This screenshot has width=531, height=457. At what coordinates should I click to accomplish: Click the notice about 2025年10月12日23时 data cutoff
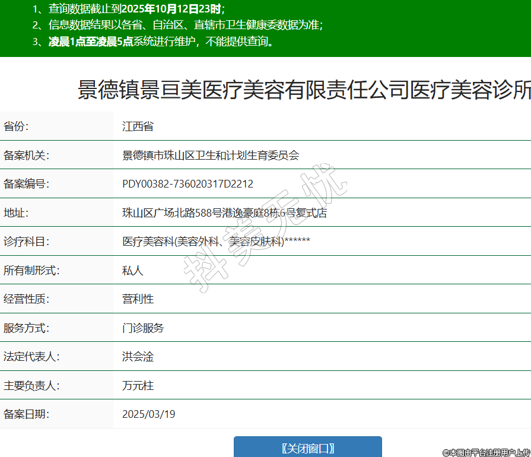point(129,9)
